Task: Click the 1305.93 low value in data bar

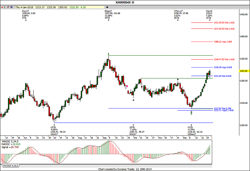Action: coord(62,7)
